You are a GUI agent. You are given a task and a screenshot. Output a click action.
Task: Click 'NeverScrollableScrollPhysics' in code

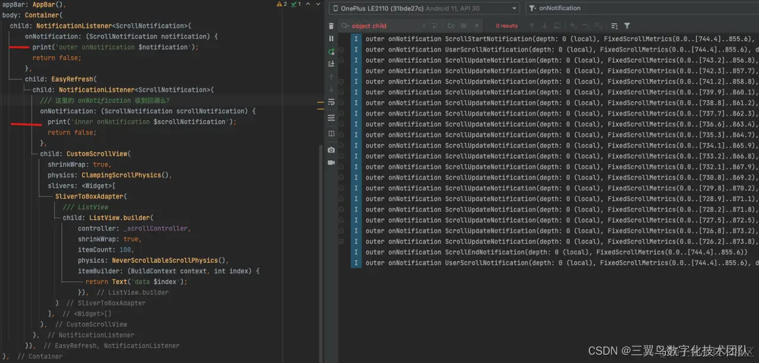tap(163, 260)
